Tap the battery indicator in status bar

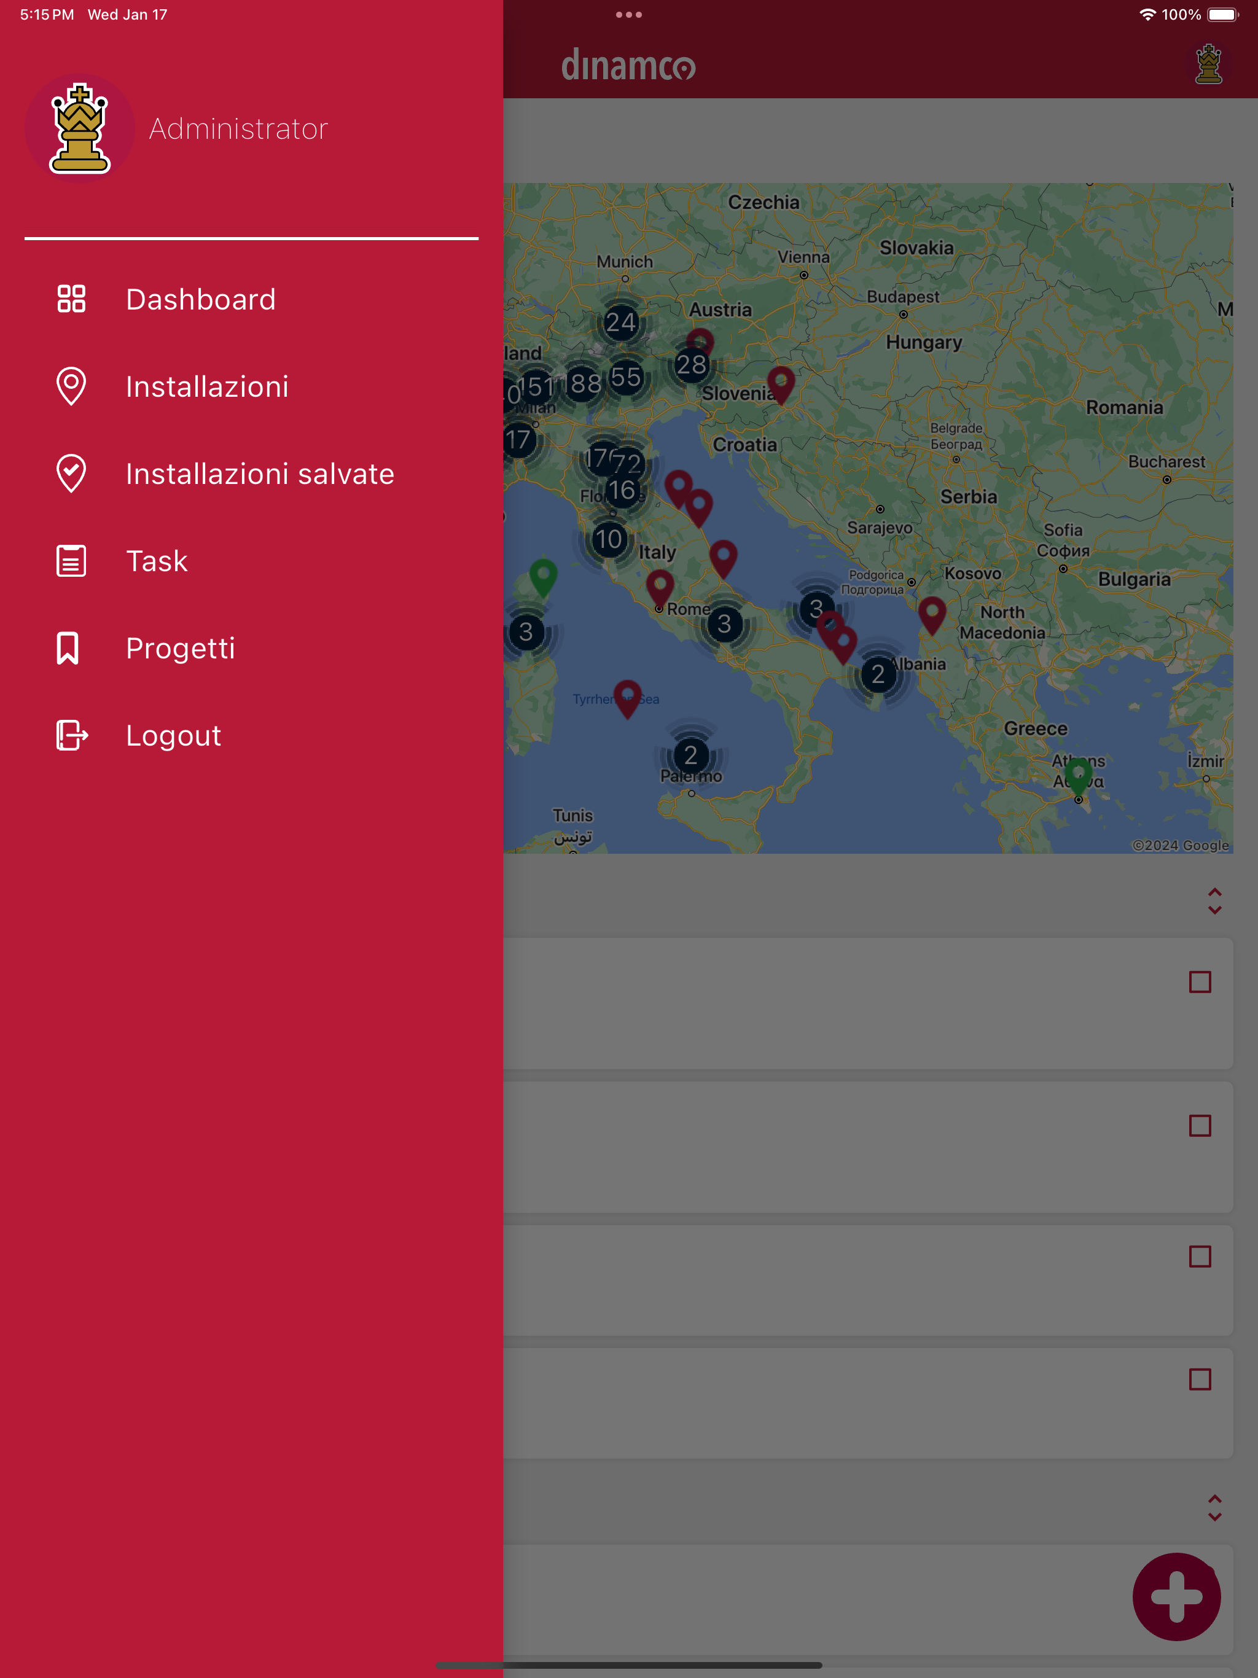[1223, 14]
